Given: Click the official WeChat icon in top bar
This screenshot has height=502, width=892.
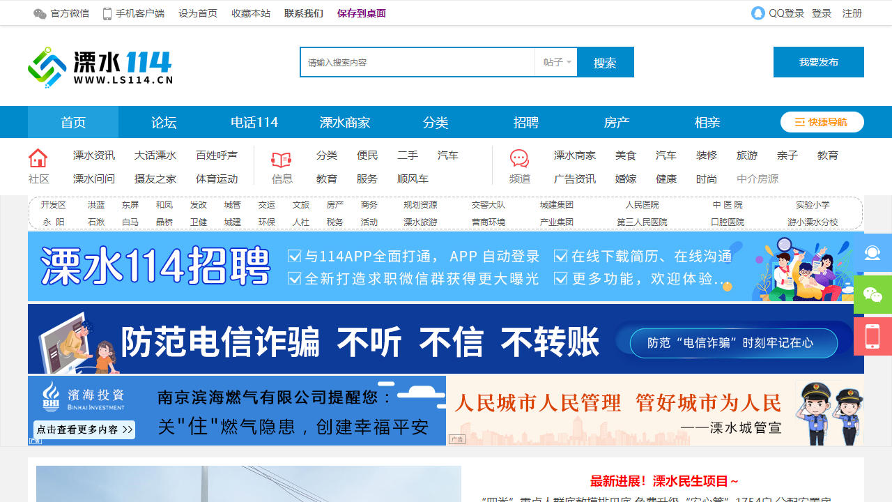Looking at the screenshot, I should (40, 14).
